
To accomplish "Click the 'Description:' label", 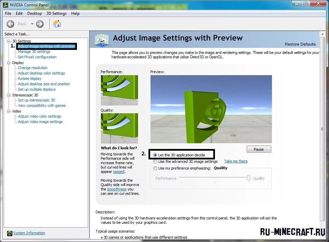I will [x=105, y=212].
